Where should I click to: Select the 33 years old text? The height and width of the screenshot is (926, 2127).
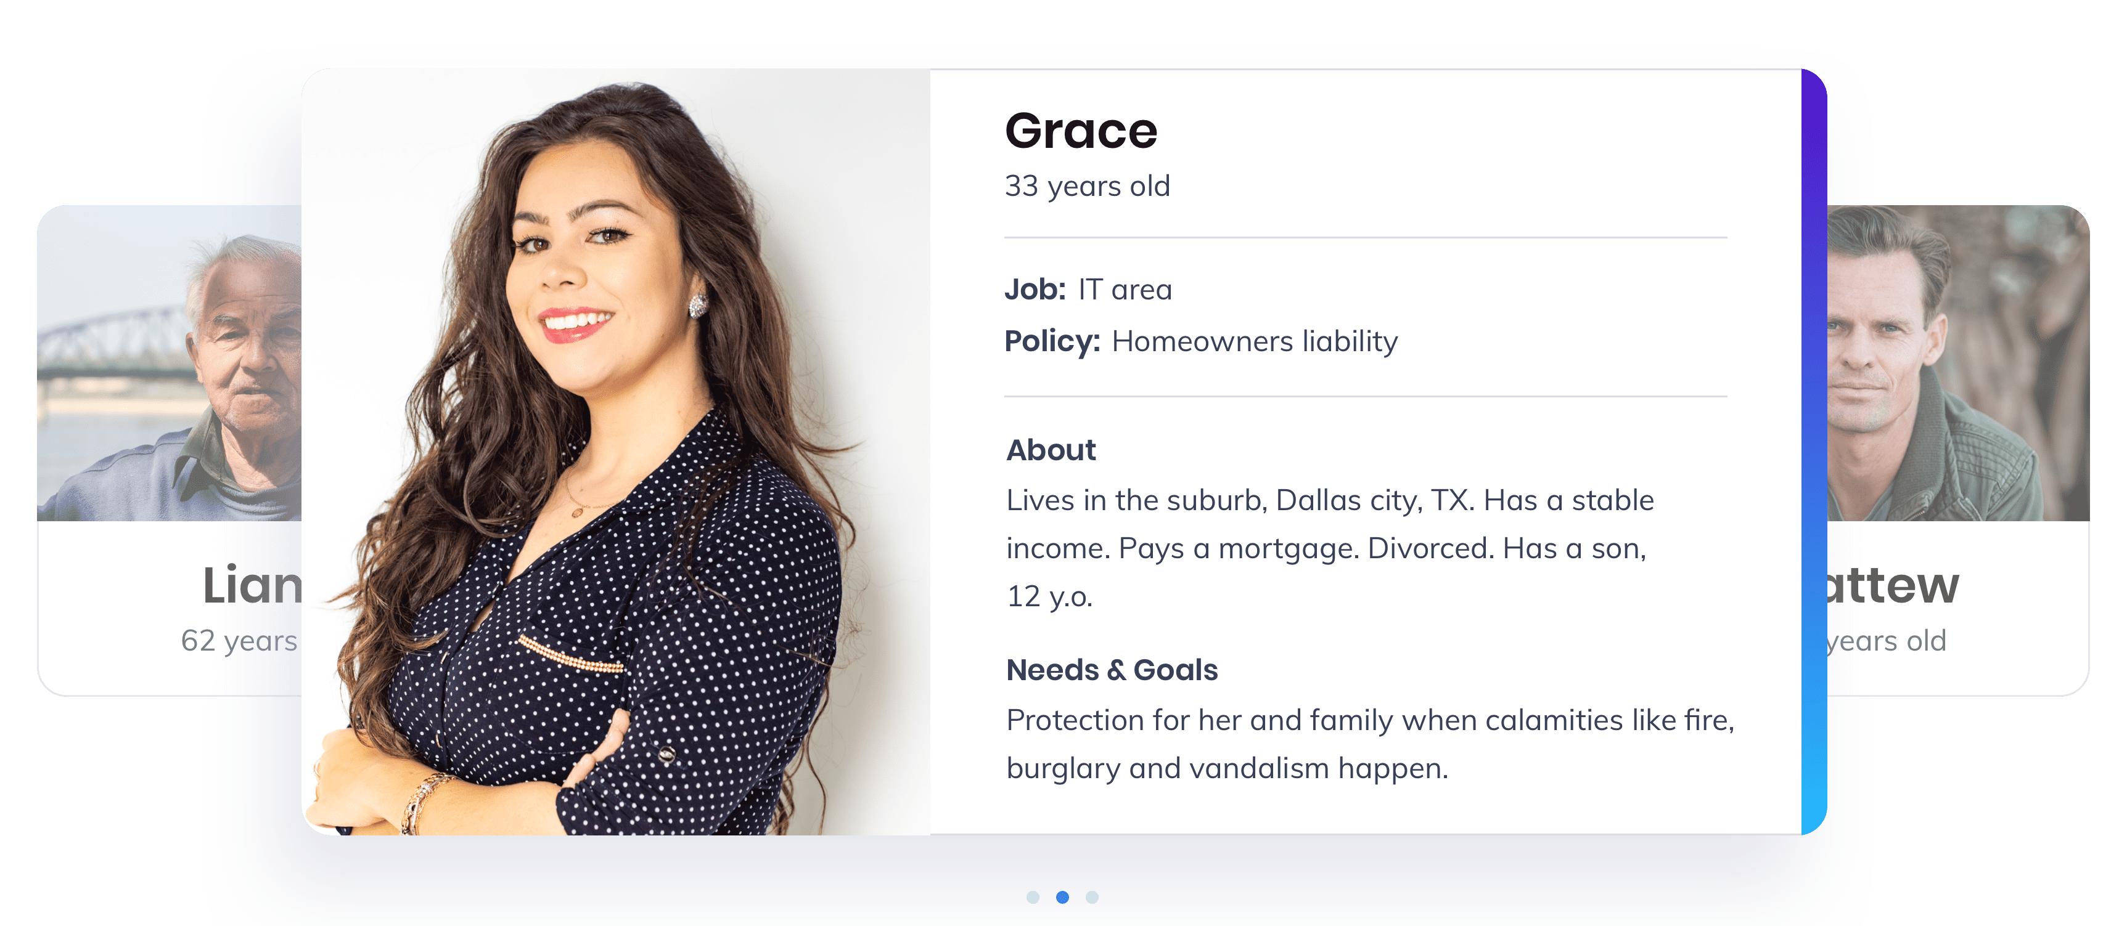click(1086, 187)
